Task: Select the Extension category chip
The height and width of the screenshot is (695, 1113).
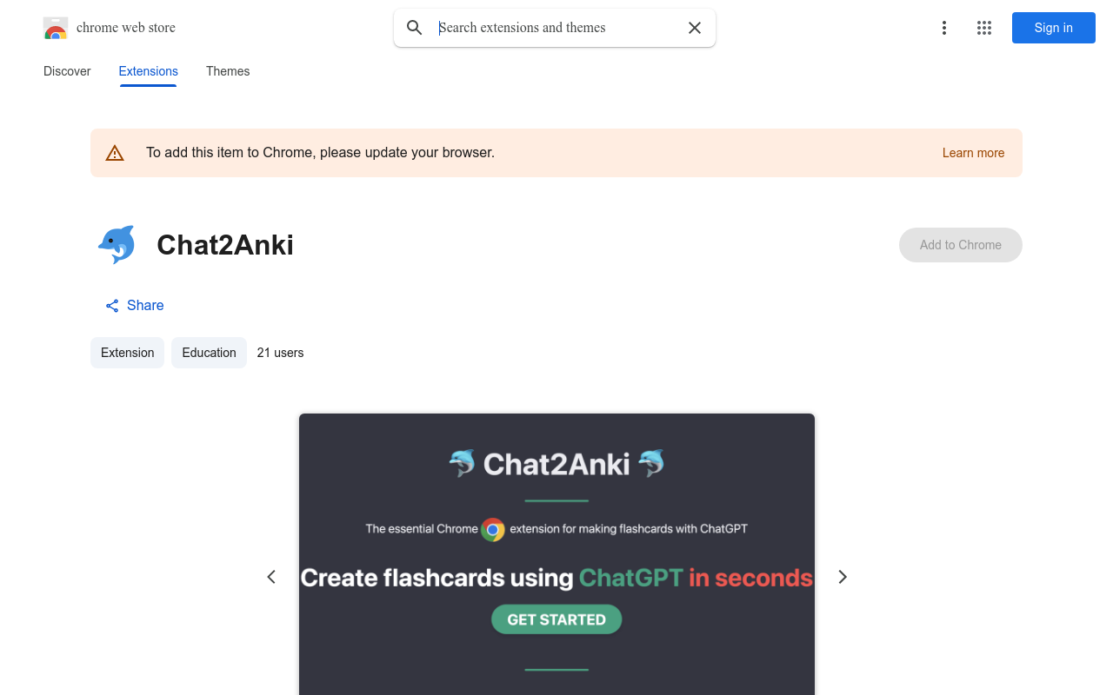Action: (x=127, y=353)
